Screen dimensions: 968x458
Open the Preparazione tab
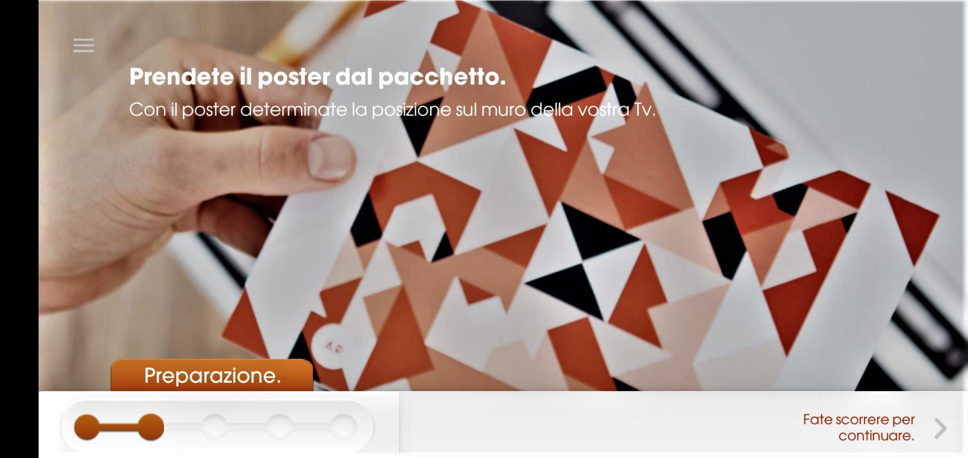pos(212,375)
